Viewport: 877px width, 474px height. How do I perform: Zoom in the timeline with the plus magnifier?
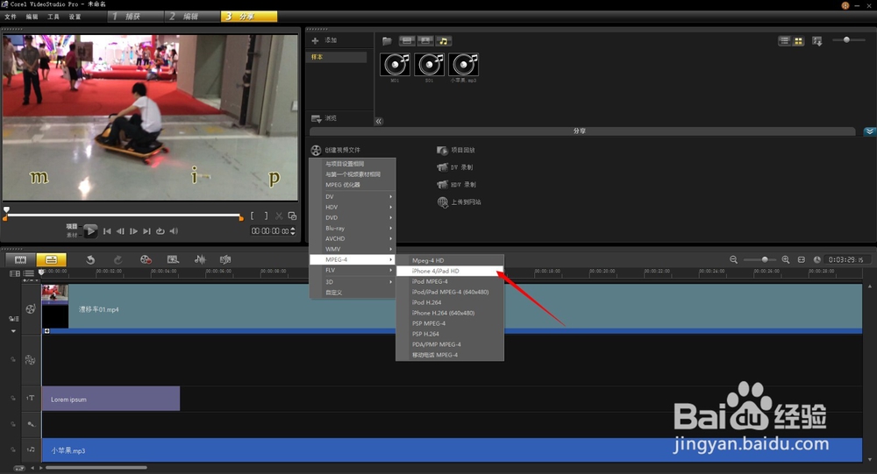point(785,259)
